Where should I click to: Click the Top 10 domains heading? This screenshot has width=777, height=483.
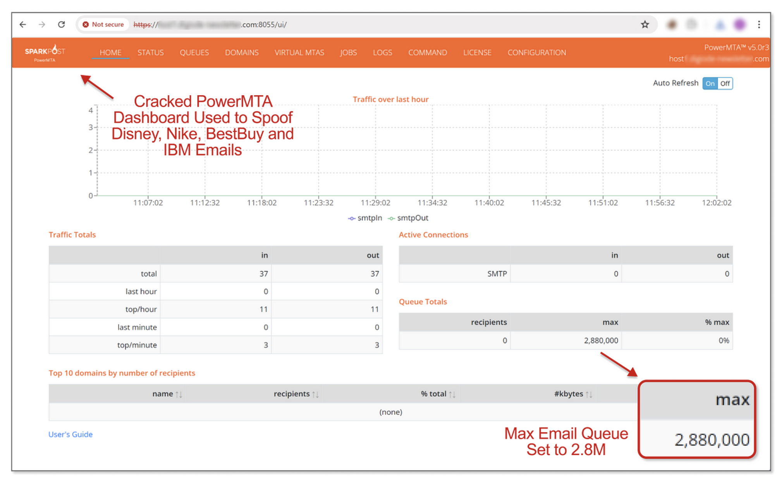click(122, 373)
